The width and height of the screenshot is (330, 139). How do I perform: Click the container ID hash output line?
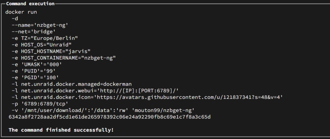[110, 117]
